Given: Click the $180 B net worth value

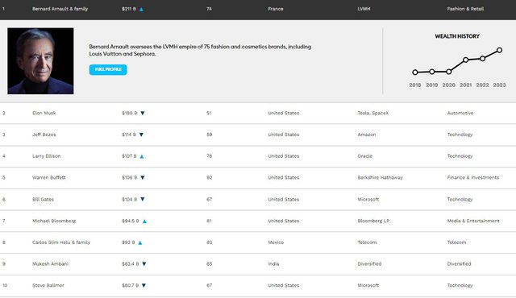Looking at the screenshot, I should [x=129, y=113].
